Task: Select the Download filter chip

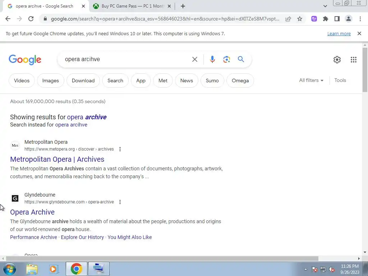Action: tap(83, 80)
